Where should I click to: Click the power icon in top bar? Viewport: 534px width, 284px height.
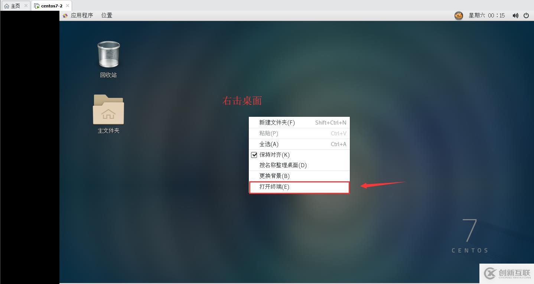(526, 16)
